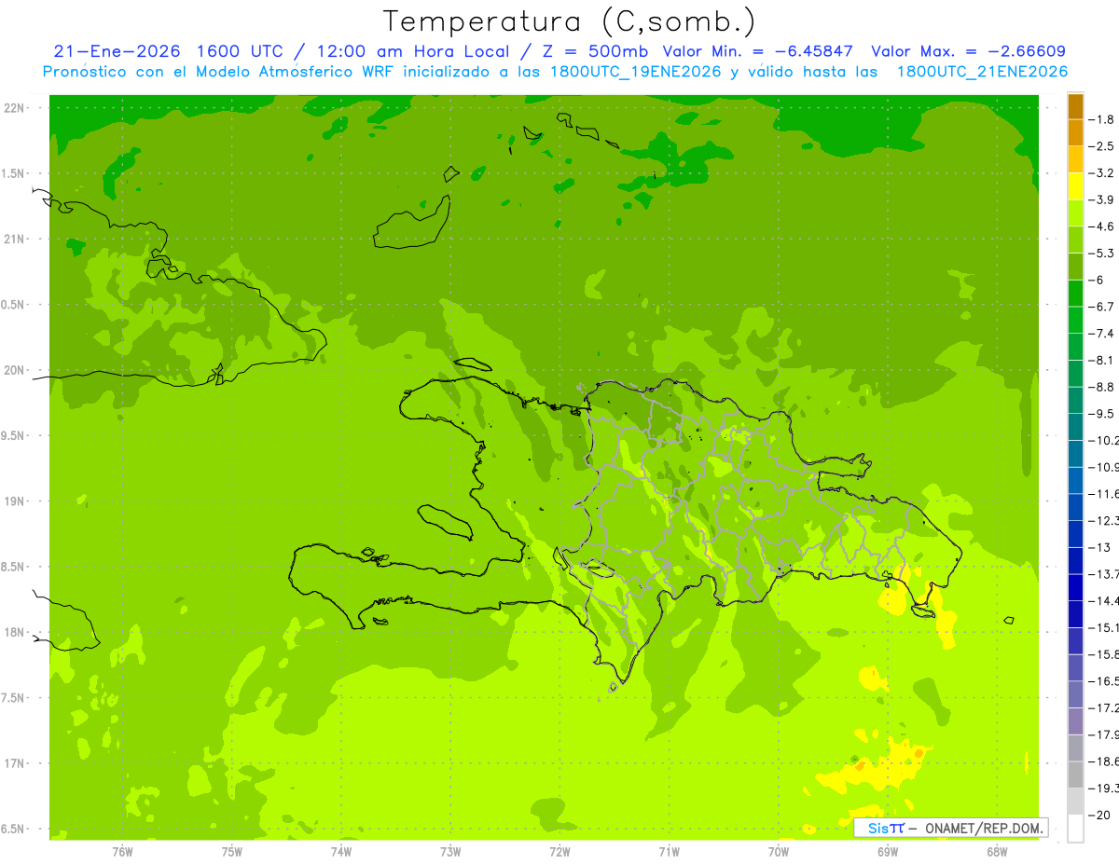
Task: Click the "69W" longitude label
Action: click(888, 852)
